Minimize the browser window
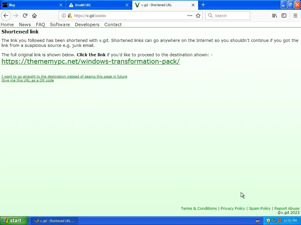This screenshot has width=301, height=225. click(x=284, y=5)
